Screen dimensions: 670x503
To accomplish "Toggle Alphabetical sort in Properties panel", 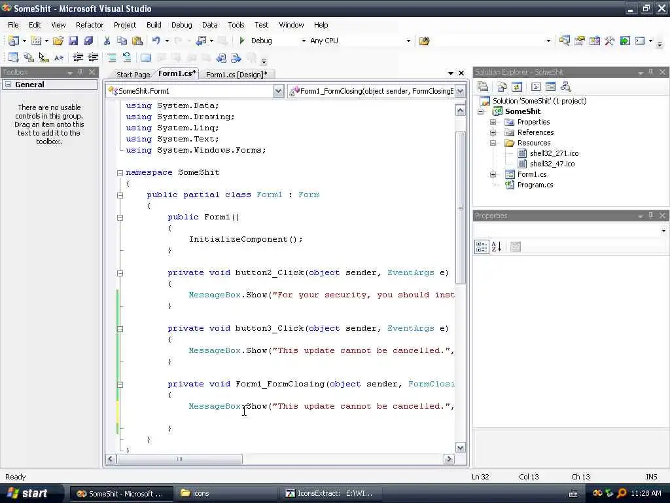I will coord(496,247).
